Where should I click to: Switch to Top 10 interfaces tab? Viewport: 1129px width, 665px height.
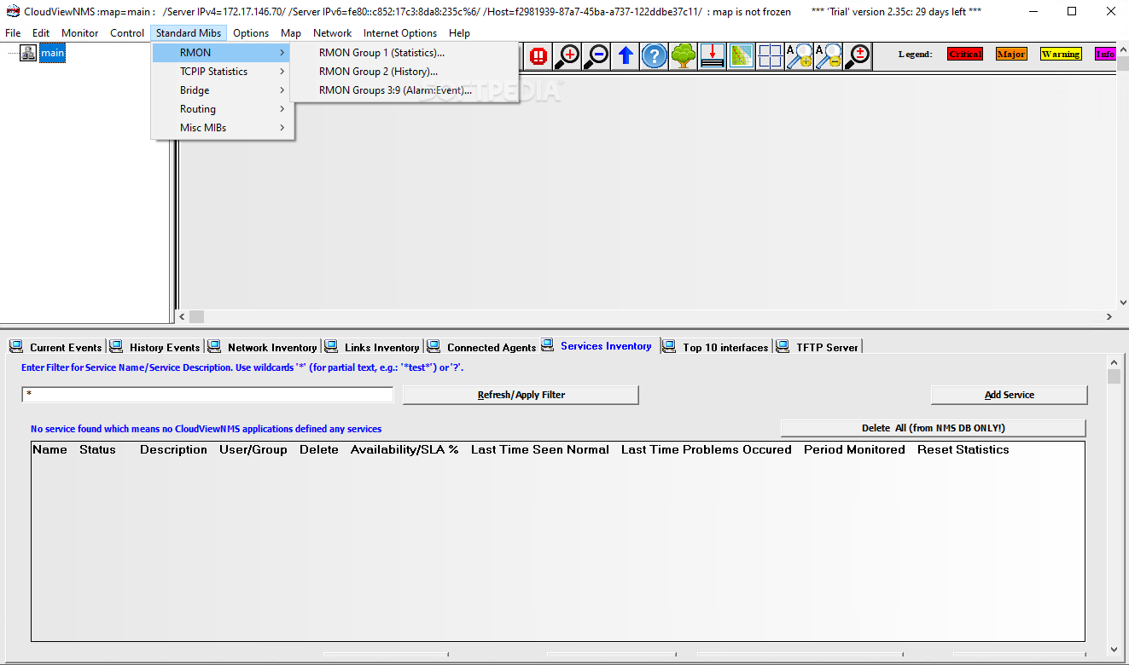click(x=717, y=347)
